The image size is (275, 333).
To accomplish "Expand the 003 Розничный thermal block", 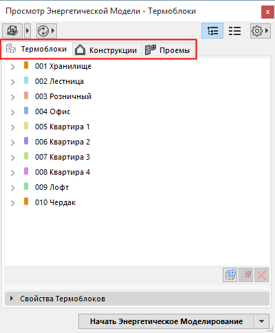I will 13,97.
